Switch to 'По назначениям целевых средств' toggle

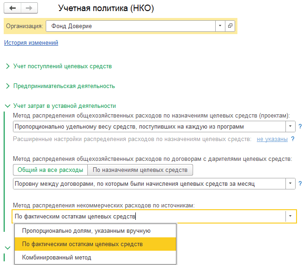tap(140, 170)
